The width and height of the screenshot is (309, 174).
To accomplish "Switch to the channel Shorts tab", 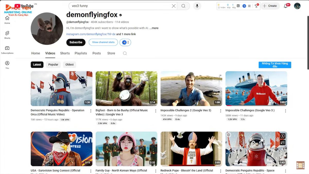I will click(x=65, y=53).
